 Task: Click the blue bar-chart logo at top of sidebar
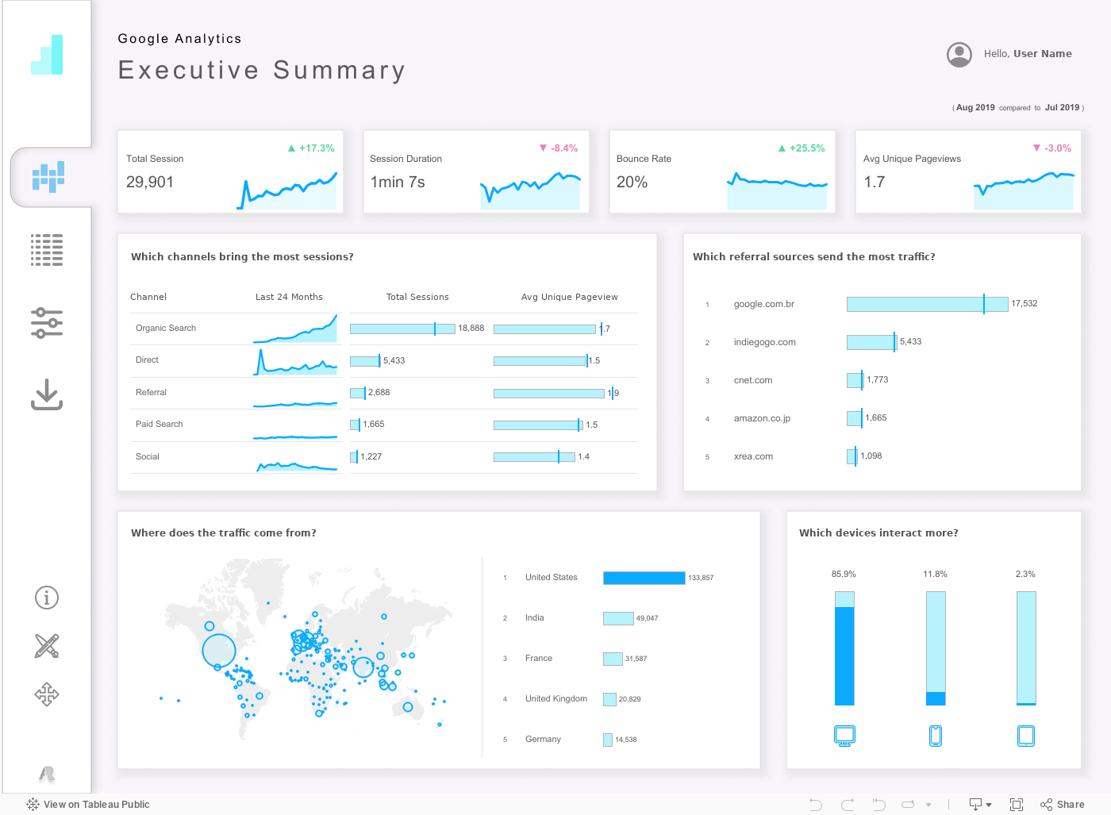pos(47,55)
